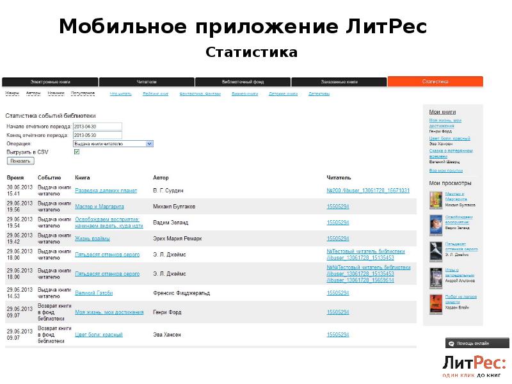The height and width of the screenshot is (384, 512).
Task: Follow the Рейтинг книг link
Action: [156, 93]
